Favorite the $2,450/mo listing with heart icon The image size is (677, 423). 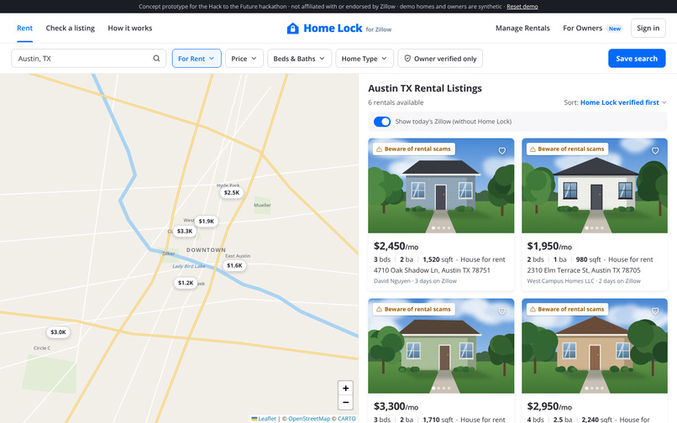pyautogui.click(x=501, y=150)
